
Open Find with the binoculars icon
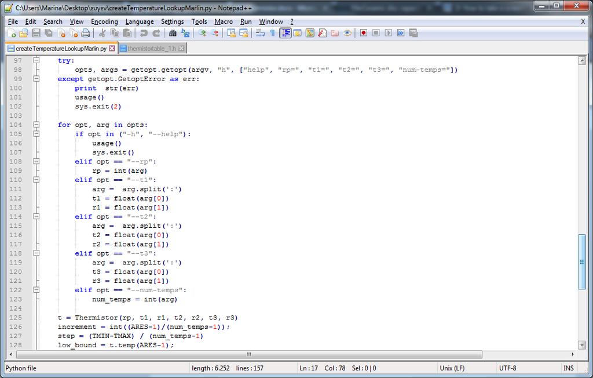(x=173, y=33)
